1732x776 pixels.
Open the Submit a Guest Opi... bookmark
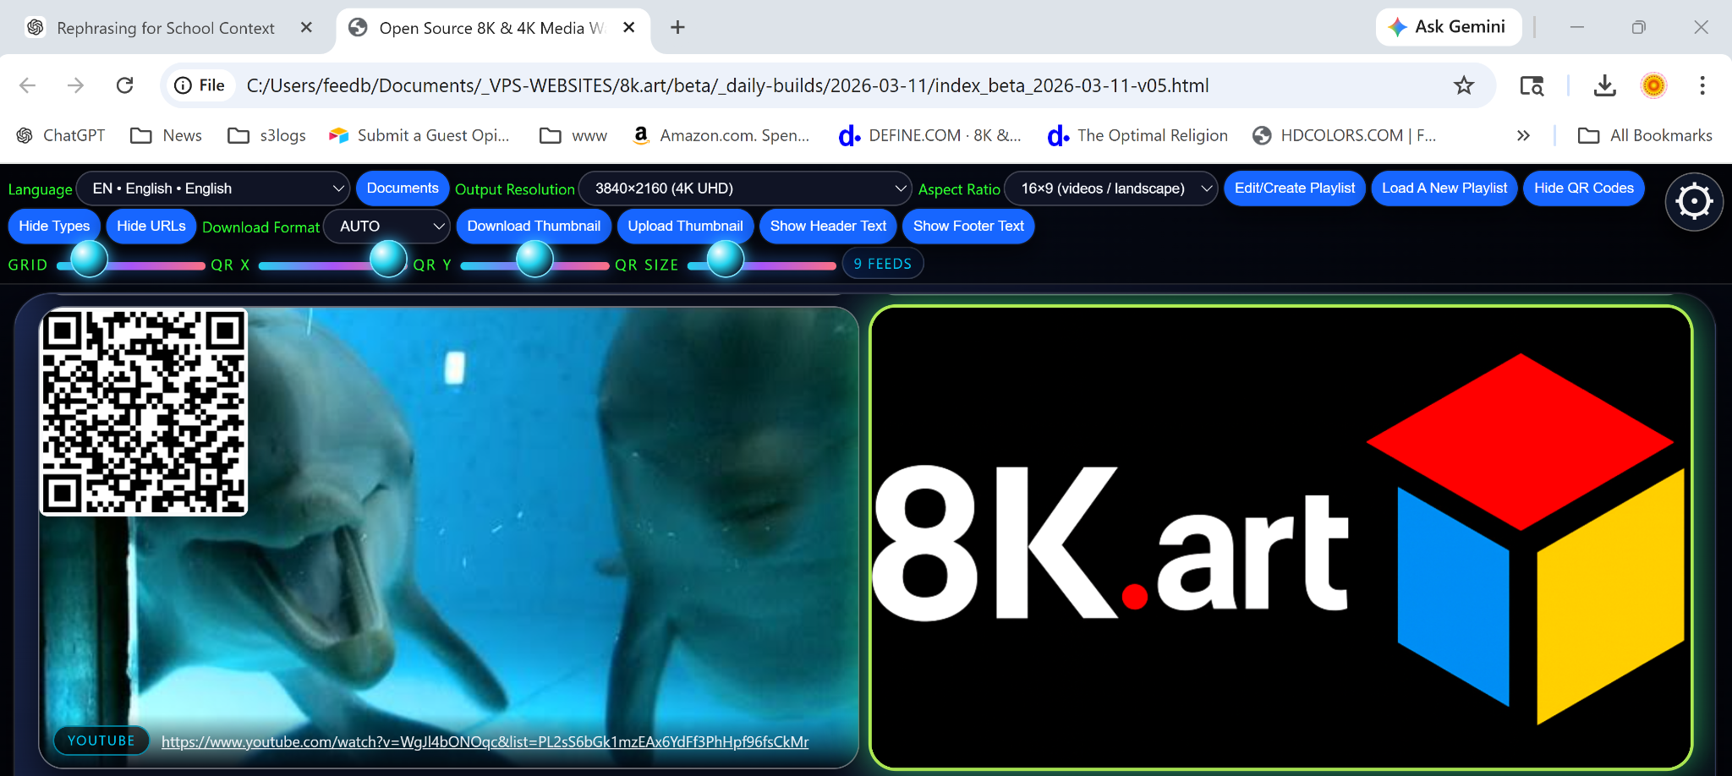[419, 135]
